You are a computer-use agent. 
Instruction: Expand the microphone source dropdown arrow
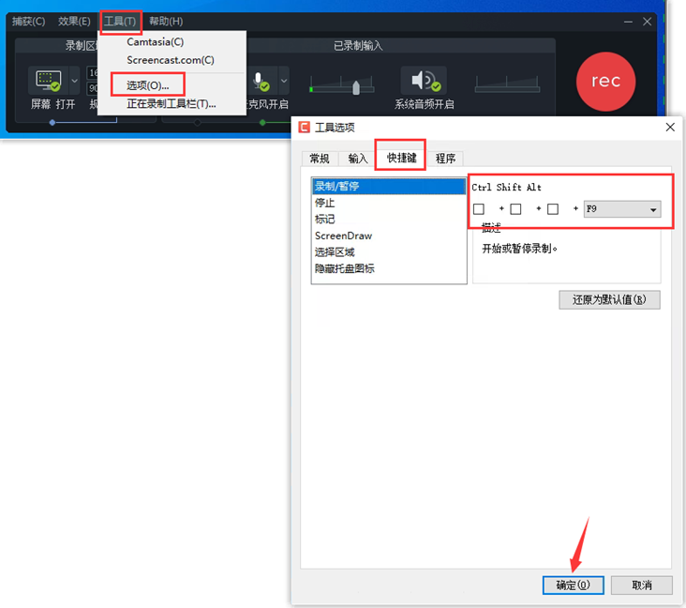[284, 81]
